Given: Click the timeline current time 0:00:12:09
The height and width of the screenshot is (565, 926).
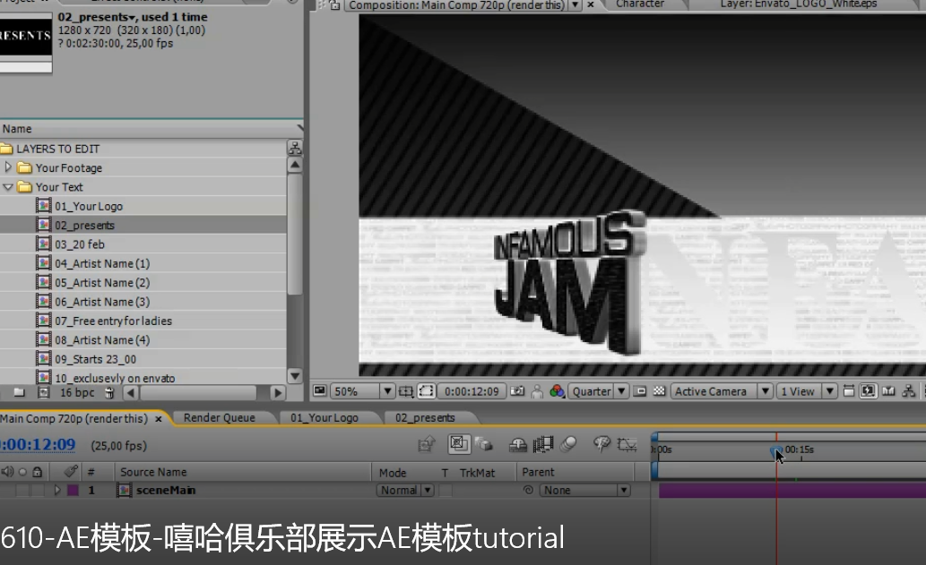Looking at the screenshot, I should [38, 445].
